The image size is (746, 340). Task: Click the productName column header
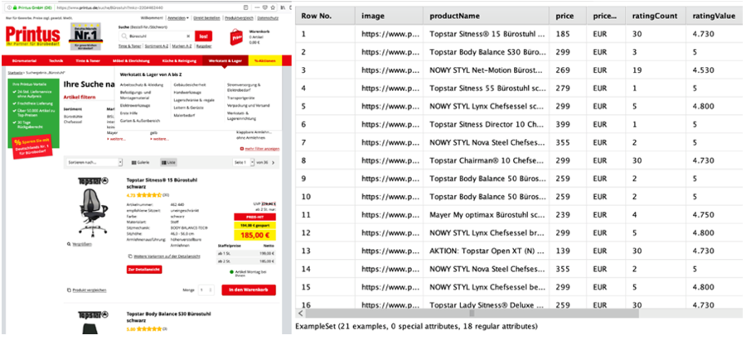(x=486, y=16)
